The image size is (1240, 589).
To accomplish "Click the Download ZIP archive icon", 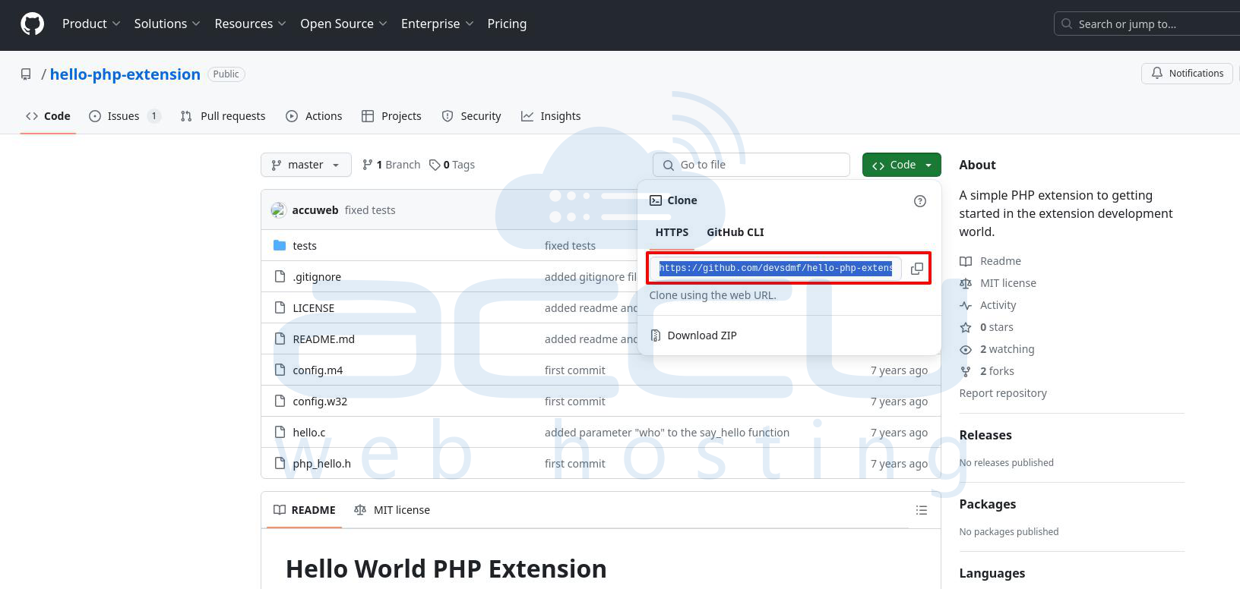I will 656,335.
